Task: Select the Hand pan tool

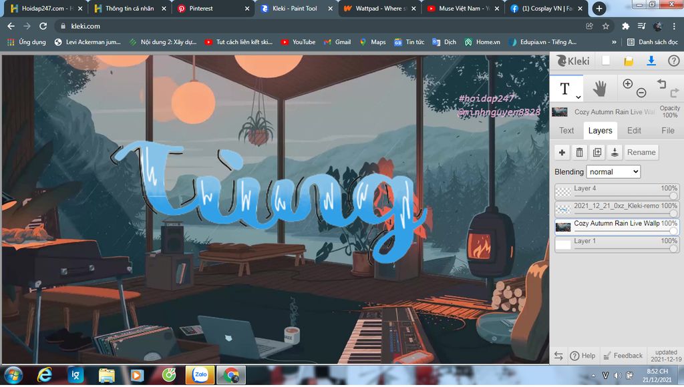Action: (600, 89)
